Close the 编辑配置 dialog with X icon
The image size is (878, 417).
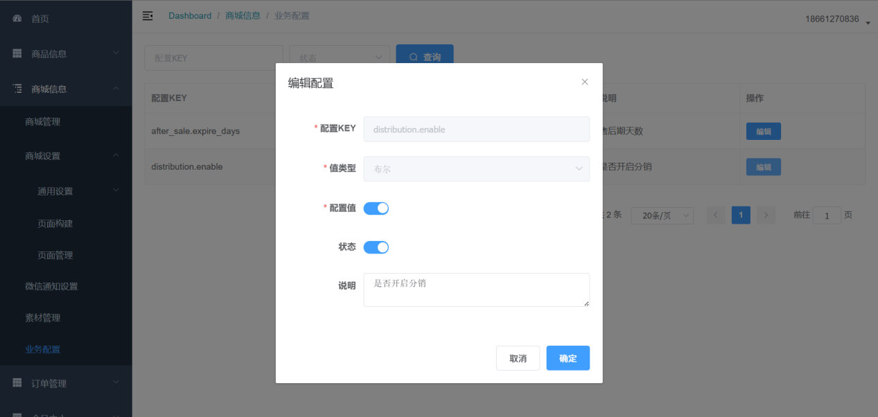point(584,82)
